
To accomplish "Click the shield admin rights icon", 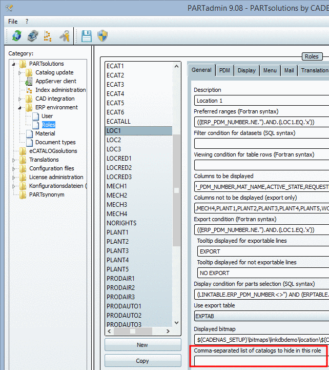I will point(102,36).
